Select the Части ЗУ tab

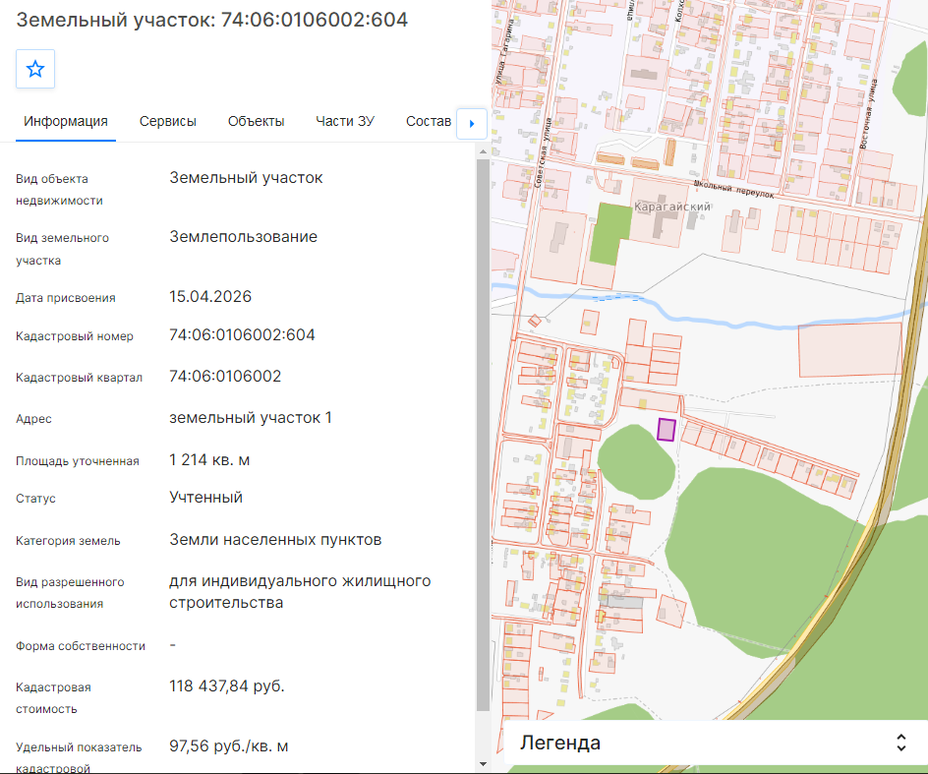pyautogui.click(x=345, y=121)
